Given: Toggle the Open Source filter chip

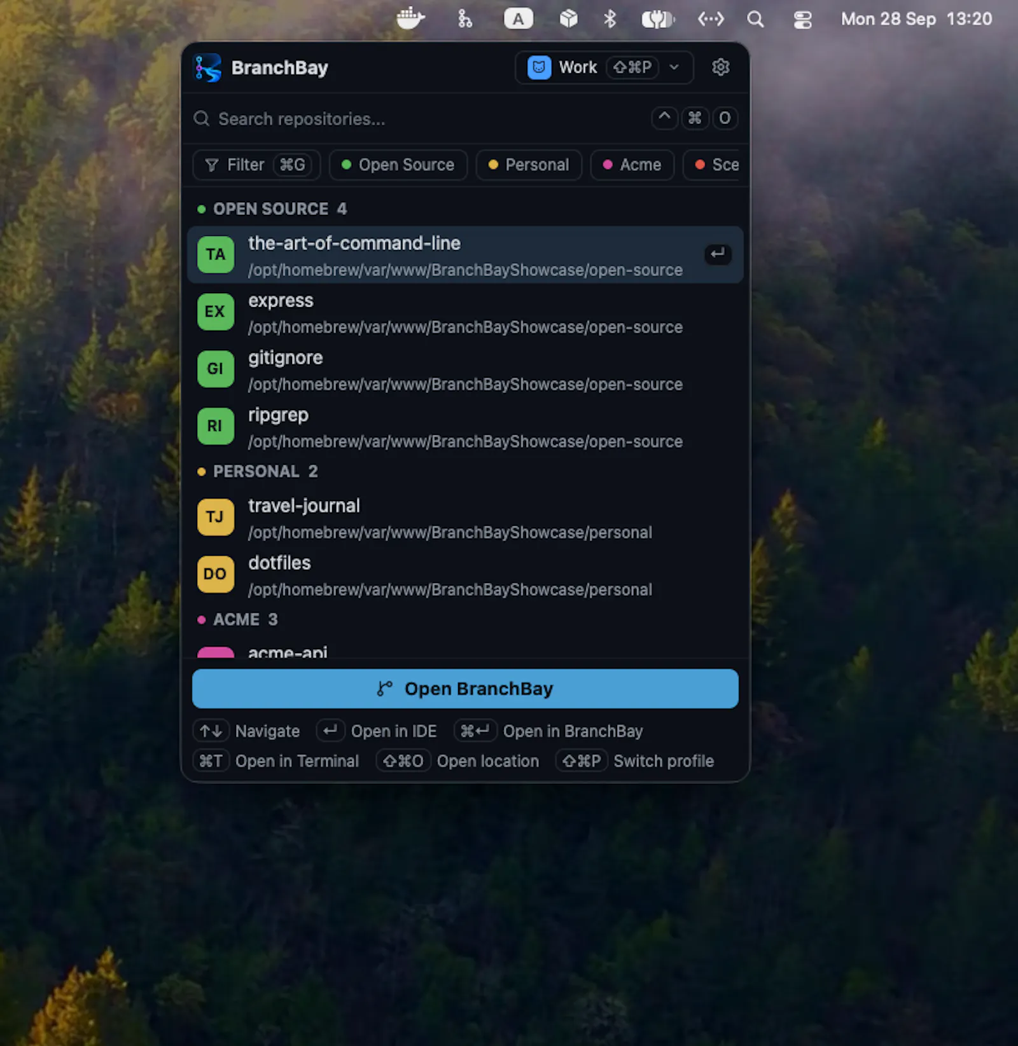Looking at the screenshot, I should click(398, 165).
